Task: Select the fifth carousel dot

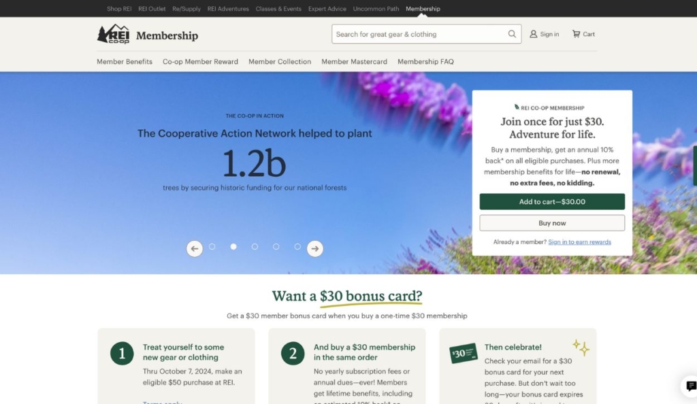Action: pos(297,246)
